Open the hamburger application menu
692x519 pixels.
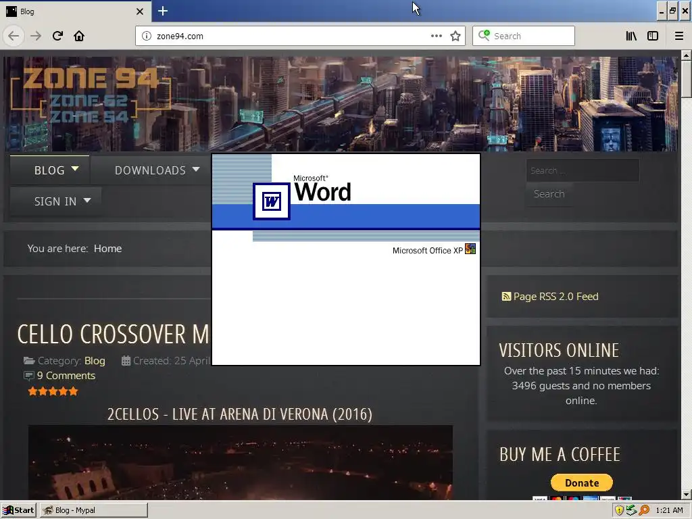point(679,36)
